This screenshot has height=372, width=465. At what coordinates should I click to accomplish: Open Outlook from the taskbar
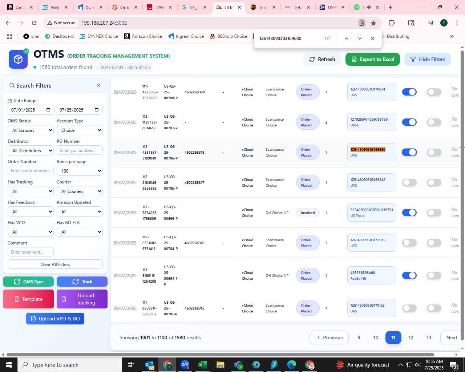click(149, 365)
